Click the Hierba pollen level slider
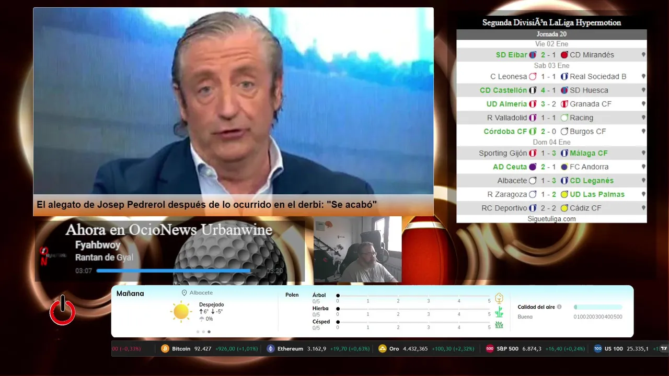 coord(414,309)
